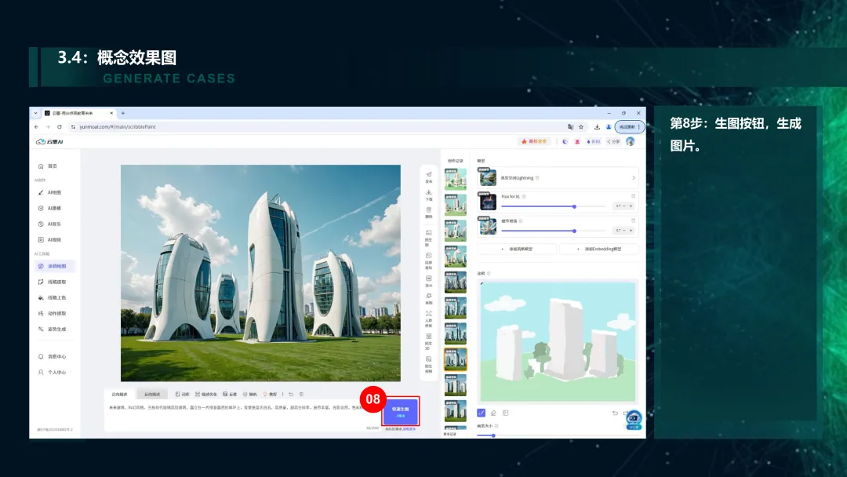847x477 pixels.
Task: Increase Flux for XL weight with plus
Action: point(631,206)
